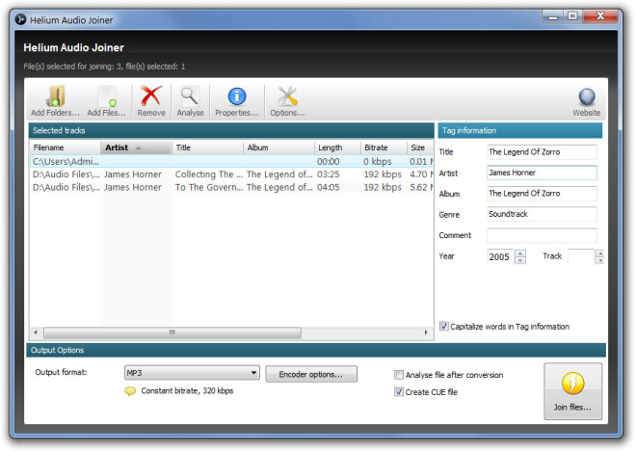Select the C:\Users\Admi... track row
636x452 pixels.
click(231, 162)
